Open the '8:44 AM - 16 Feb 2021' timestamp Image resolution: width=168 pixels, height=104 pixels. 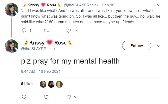tap(41, 71)
